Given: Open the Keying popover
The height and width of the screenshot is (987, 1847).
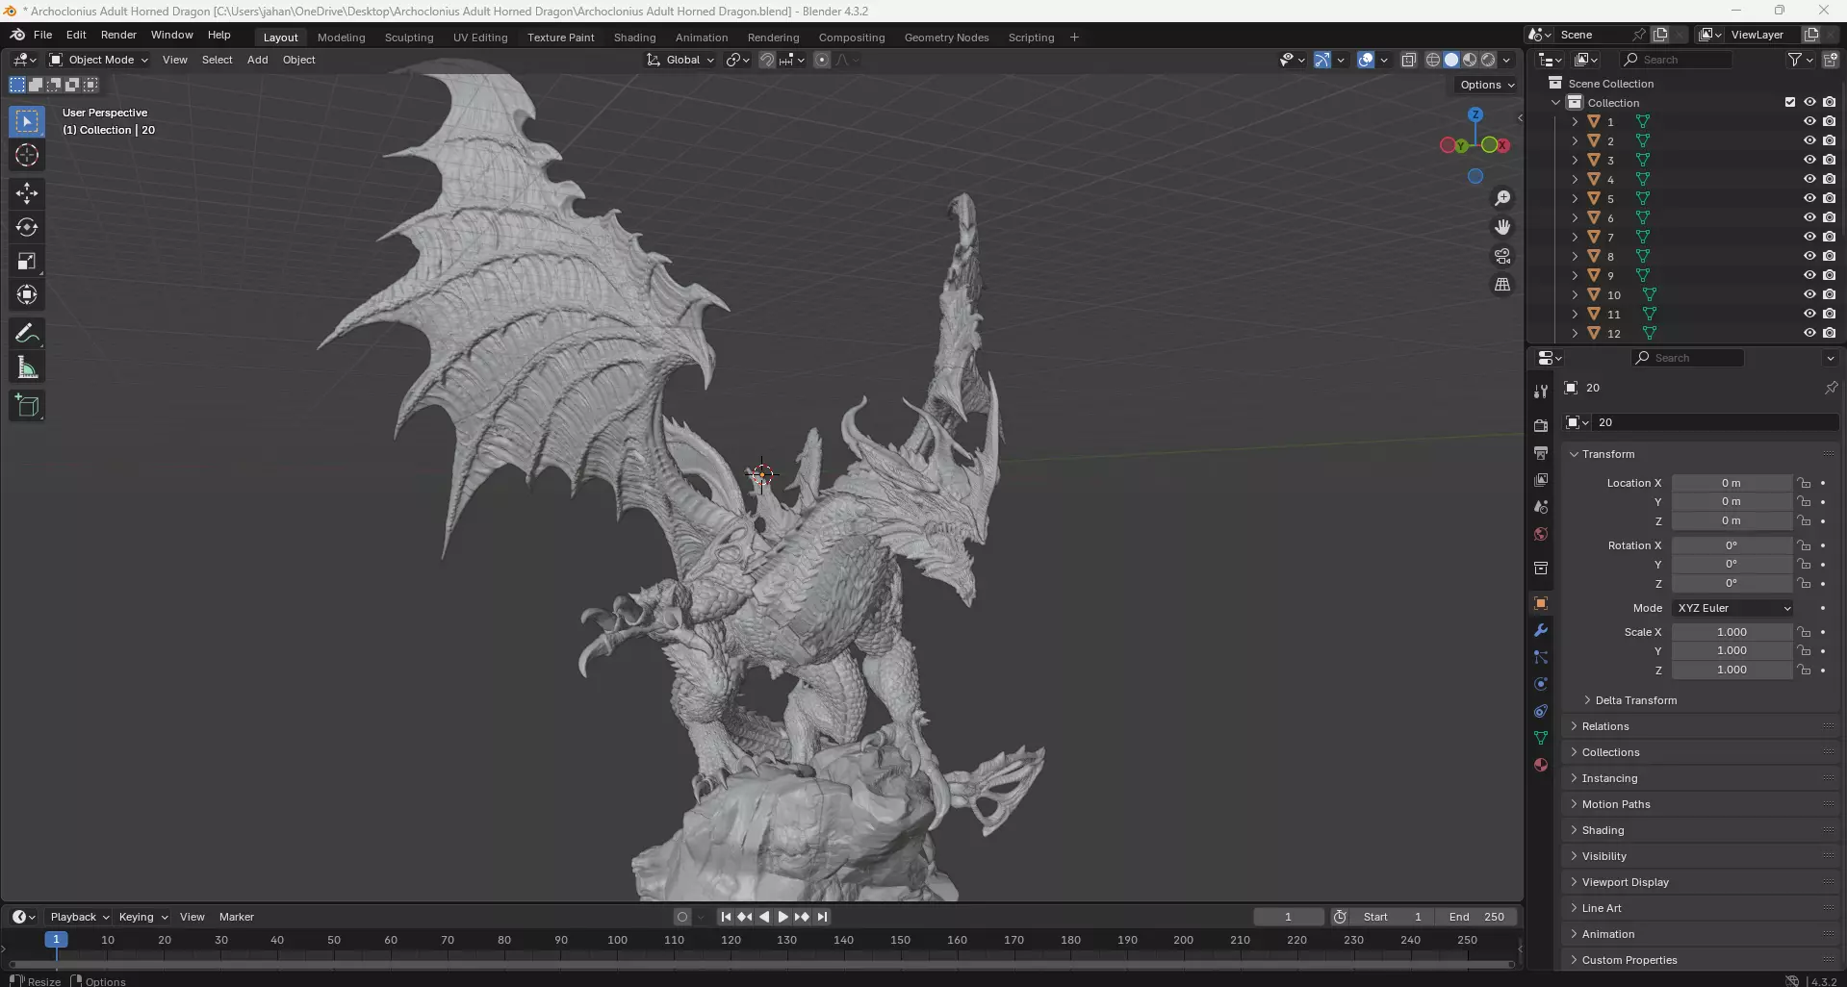Looking at the screenshot, I should (x=142, y=917).
